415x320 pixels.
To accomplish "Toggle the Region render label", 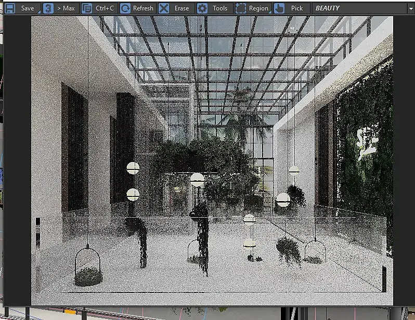I will [258, 8].
